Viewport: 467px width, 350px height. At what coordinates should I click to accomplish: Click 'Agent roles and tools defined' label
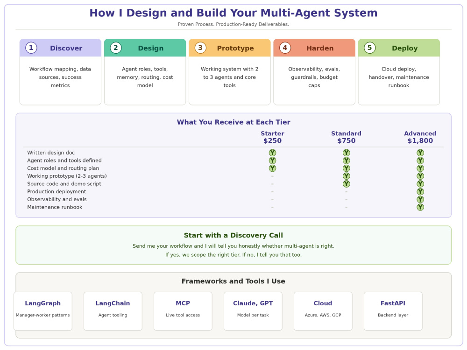[x=64, y=161]
